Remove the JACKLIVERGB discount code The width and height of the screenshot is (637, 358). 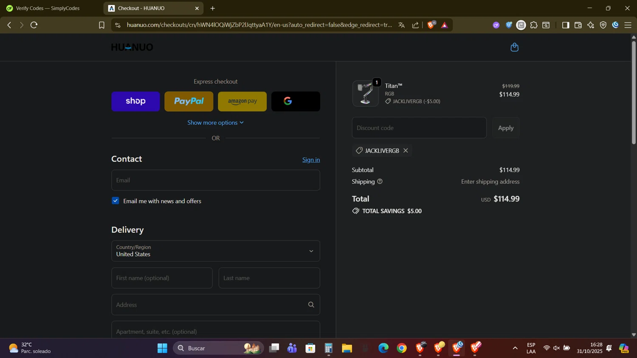tap(406, 151)
